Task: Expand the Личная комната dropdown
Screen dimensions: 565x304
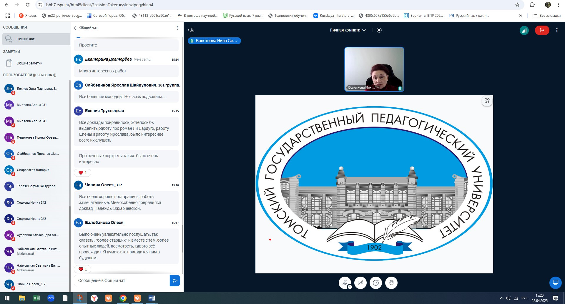Action: [x=348, y=30]
